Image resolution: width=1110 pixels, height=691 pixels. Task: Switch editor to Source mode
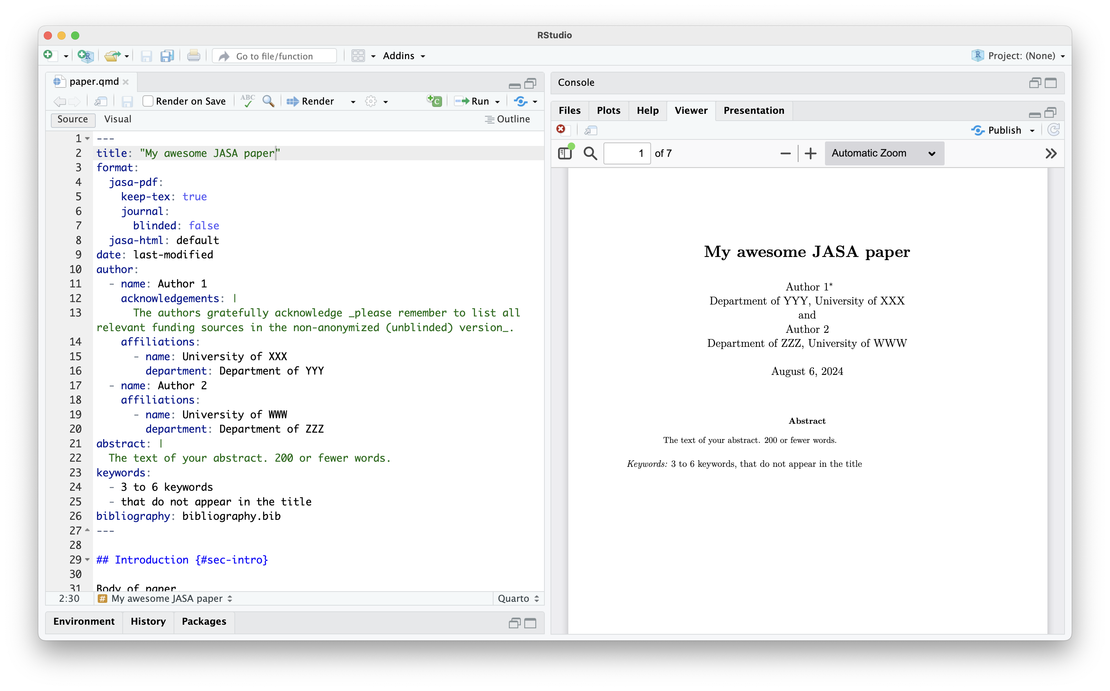(x=73, y=119)
